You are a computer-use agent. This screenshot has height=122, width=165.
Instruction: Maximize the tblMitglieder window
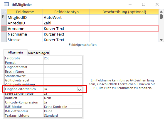point(144,4)
